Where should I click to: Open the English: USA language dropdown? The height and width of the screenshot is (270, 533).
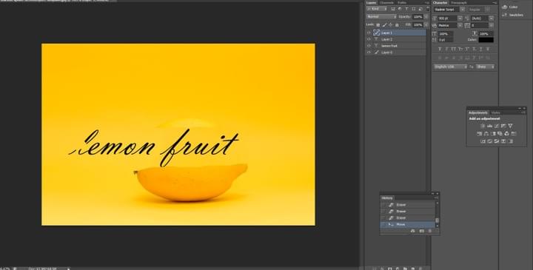pyautogui.click(x=450, y=67)
